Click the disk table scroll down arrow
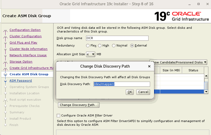 click(x=206, y=92)
